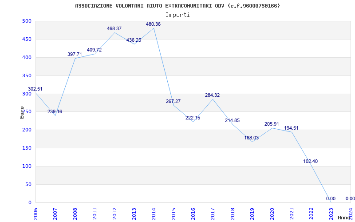Click the 2018 x-axis year label

233,214
